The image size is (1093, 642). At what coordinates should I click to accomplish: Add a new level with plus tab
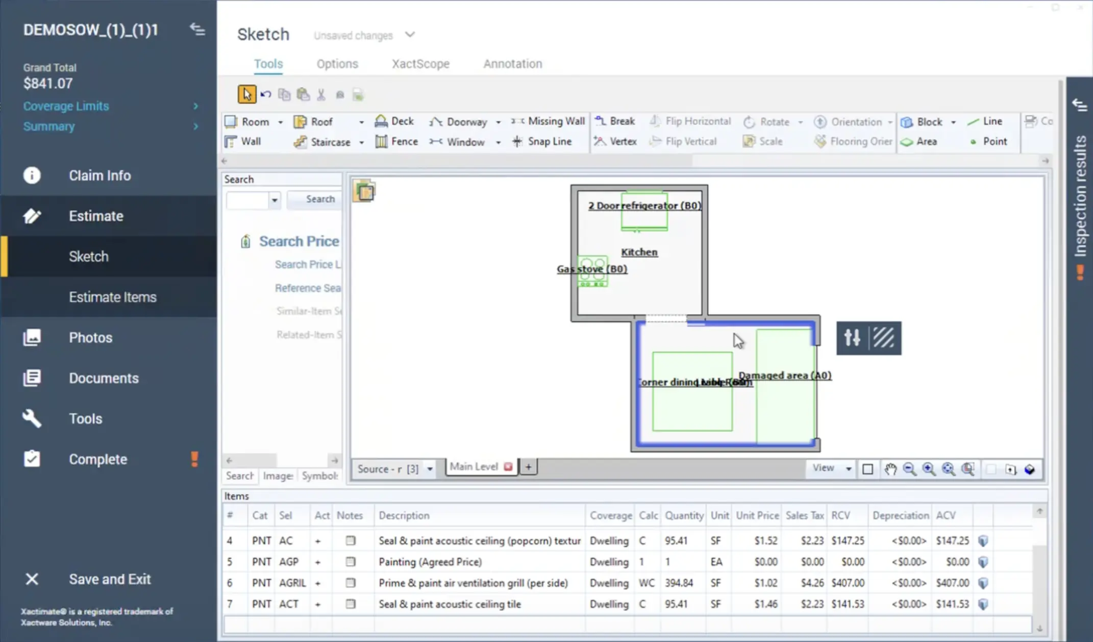pos(528,466)
